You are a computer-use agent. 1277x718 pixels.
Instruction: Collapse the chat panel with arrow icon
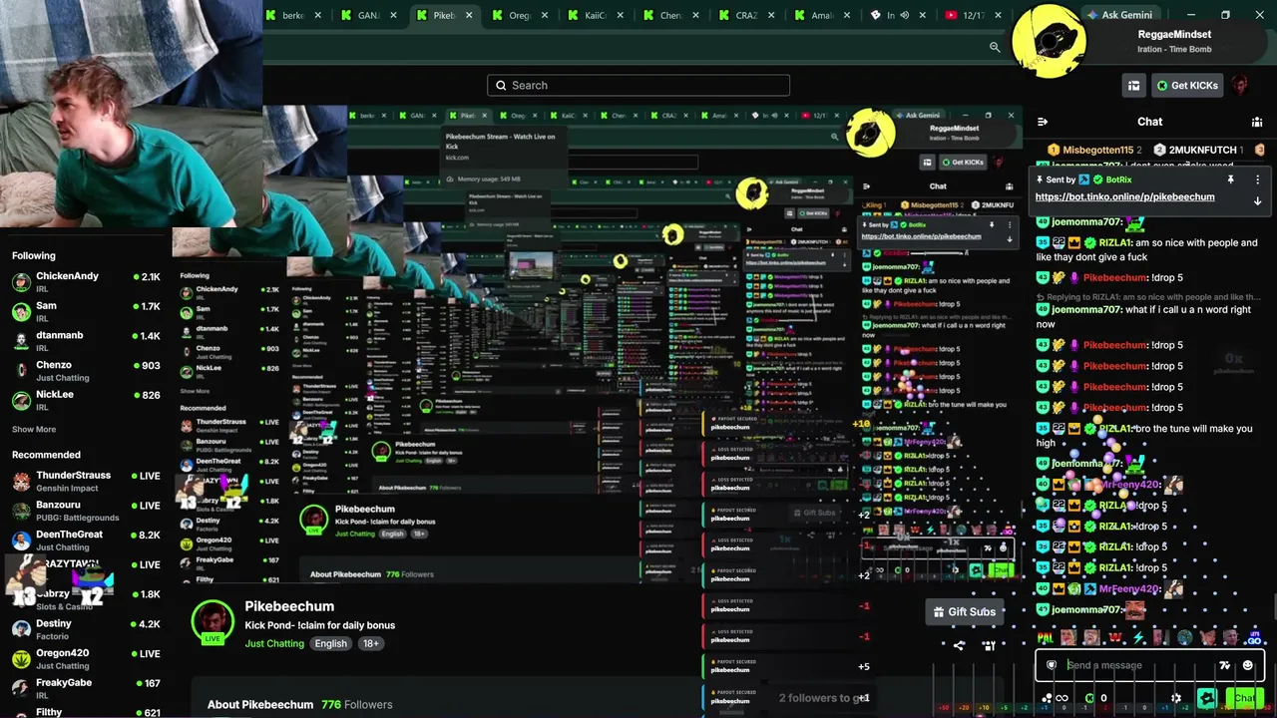click(1043, 122)
